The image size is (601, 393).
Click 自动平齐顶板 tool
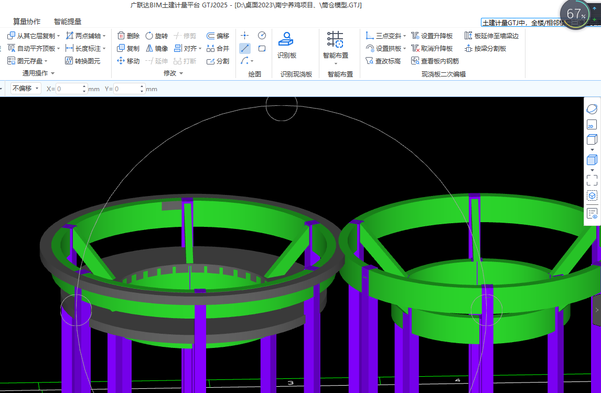(31, 48)
